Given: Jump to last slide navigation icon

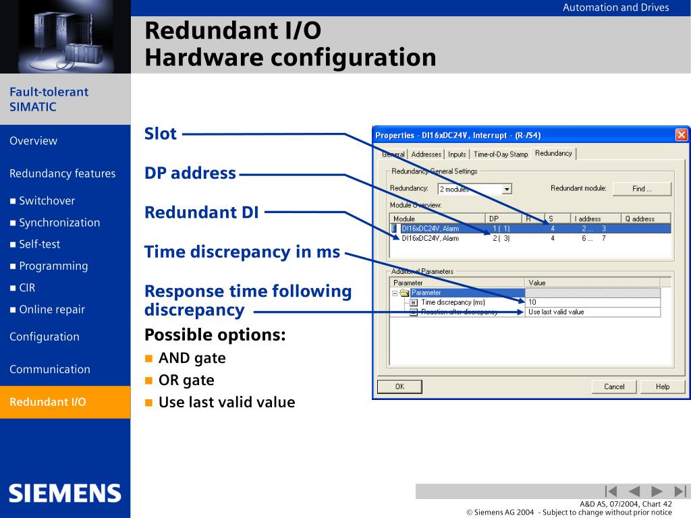Looking at the screenshot, I should pos(680,491).
